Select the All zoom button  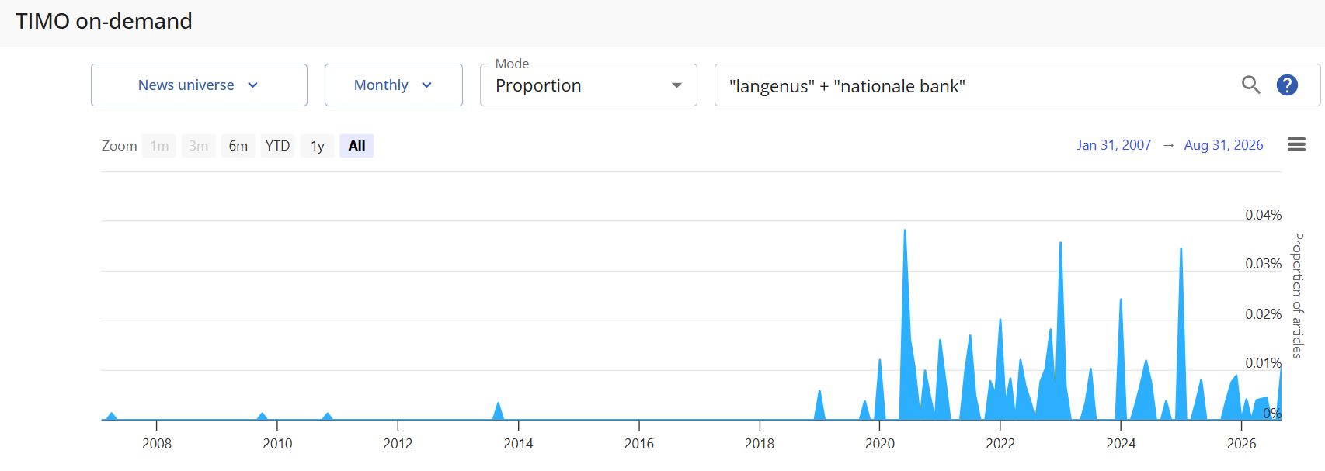[356, 146]
